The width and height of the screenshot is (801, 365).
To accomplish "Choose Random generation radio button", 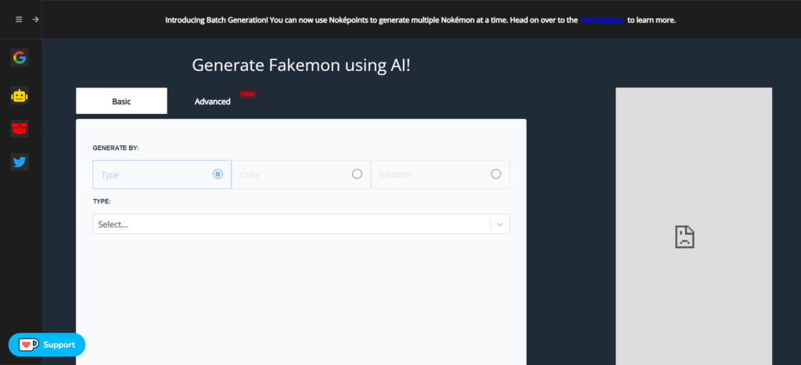I will pyautogui.click(x=495, y=174).
